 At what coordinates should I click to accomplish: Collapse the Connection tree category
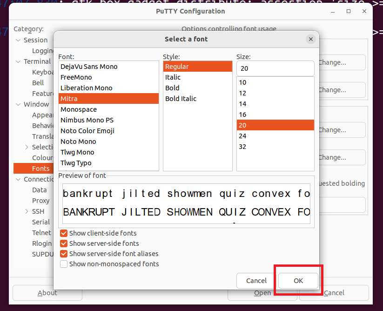18,179
